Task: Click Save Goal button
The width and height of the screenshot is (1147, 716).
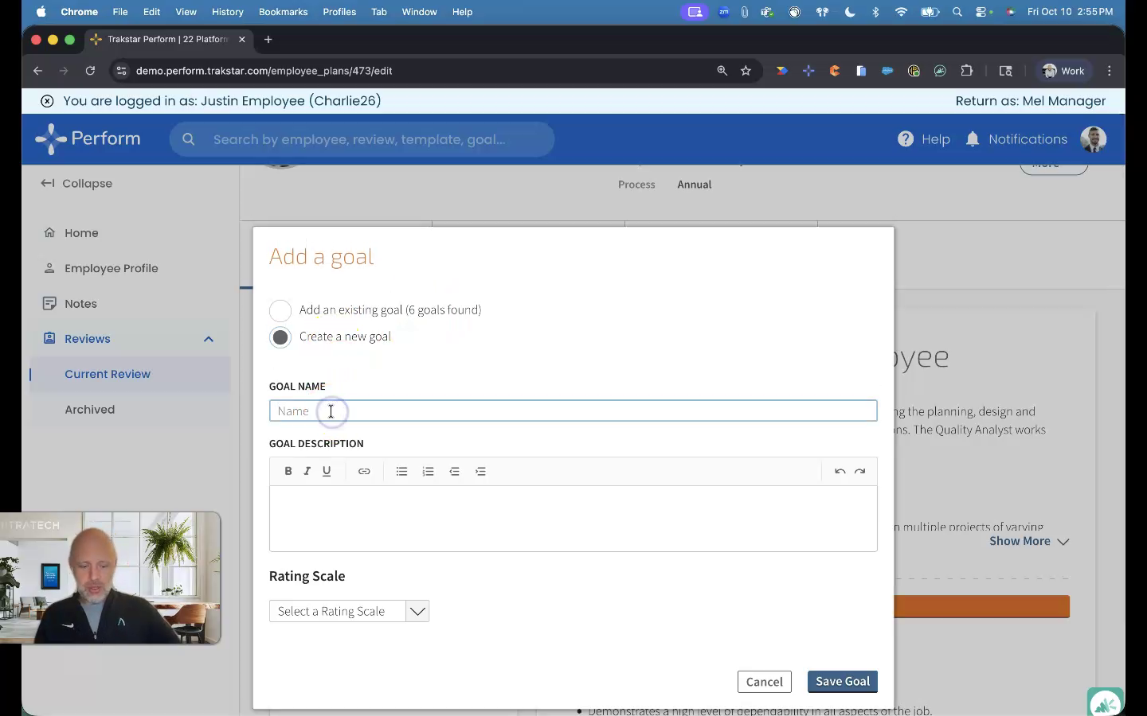Action: (x=843, y=682)
